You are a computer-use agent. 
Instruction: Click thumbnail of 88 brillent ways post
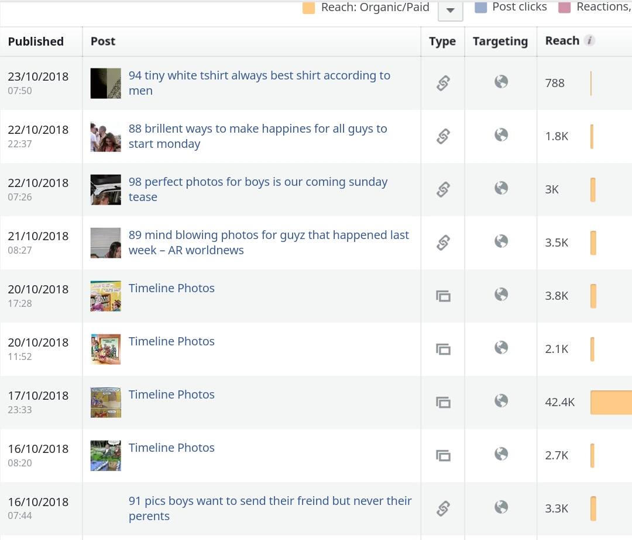click(x=105, y=136)
